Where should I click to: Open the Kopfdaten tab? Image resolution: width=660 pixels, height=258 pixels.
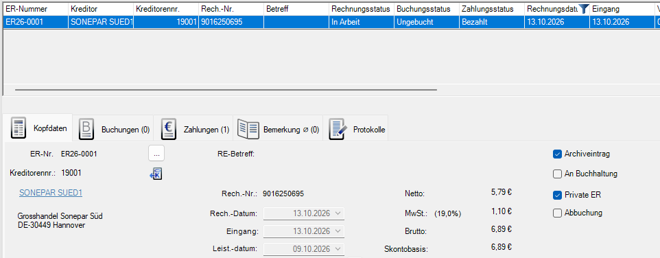(38, 128)
